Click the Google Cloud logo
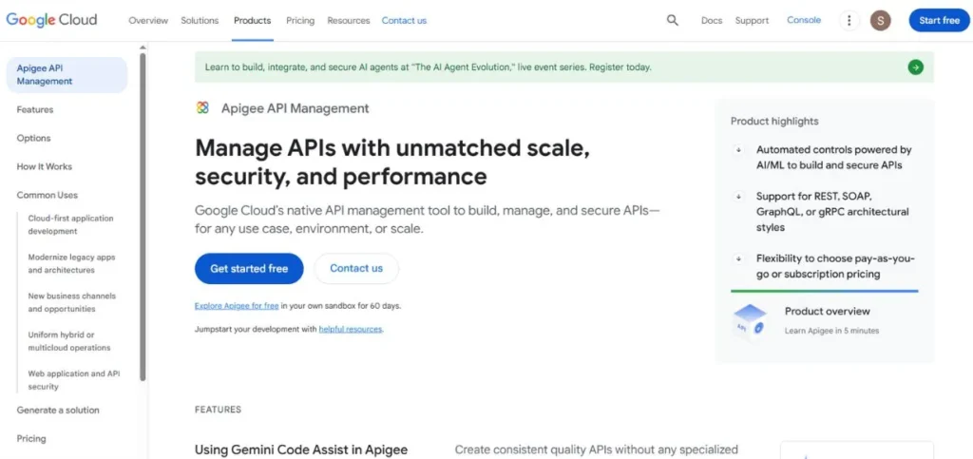Viewport: 973px width, 459px height. click(51, 20)
